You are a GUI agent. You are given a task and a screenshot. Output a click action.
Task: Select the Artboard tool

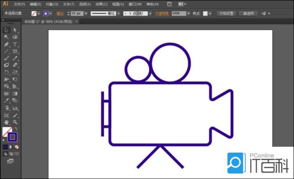click(6, 115)
